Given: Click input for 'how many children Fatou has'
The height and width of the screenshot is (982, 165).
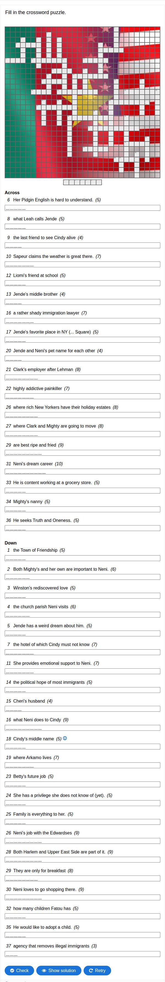Looking at the screenshot, I should pos(82,916).
